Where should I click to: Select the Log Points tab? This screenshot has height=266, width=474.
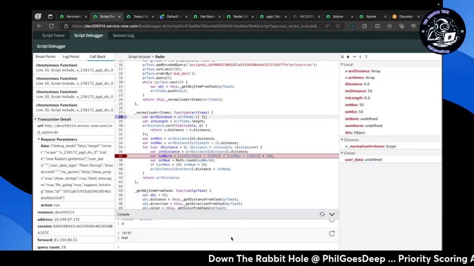point(71,56)
